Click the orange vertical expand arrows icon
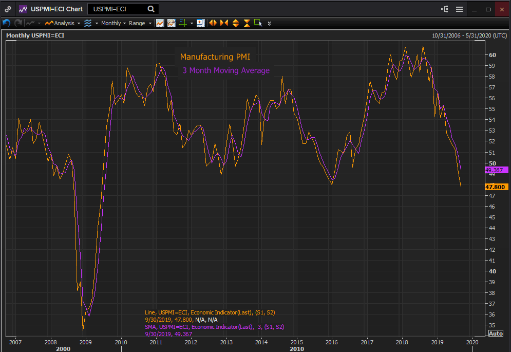 (236, 23)
